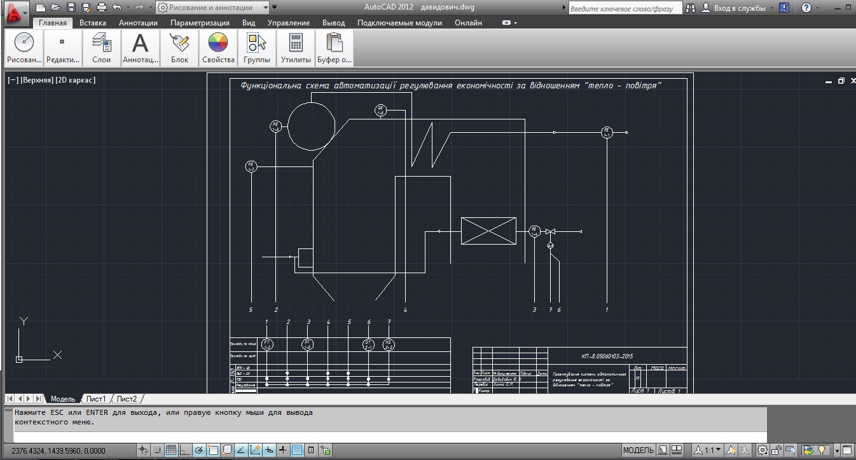Open the Свойства color wheel panel
The width and height of the screenshot is (856, 460).
pos(218,48)
